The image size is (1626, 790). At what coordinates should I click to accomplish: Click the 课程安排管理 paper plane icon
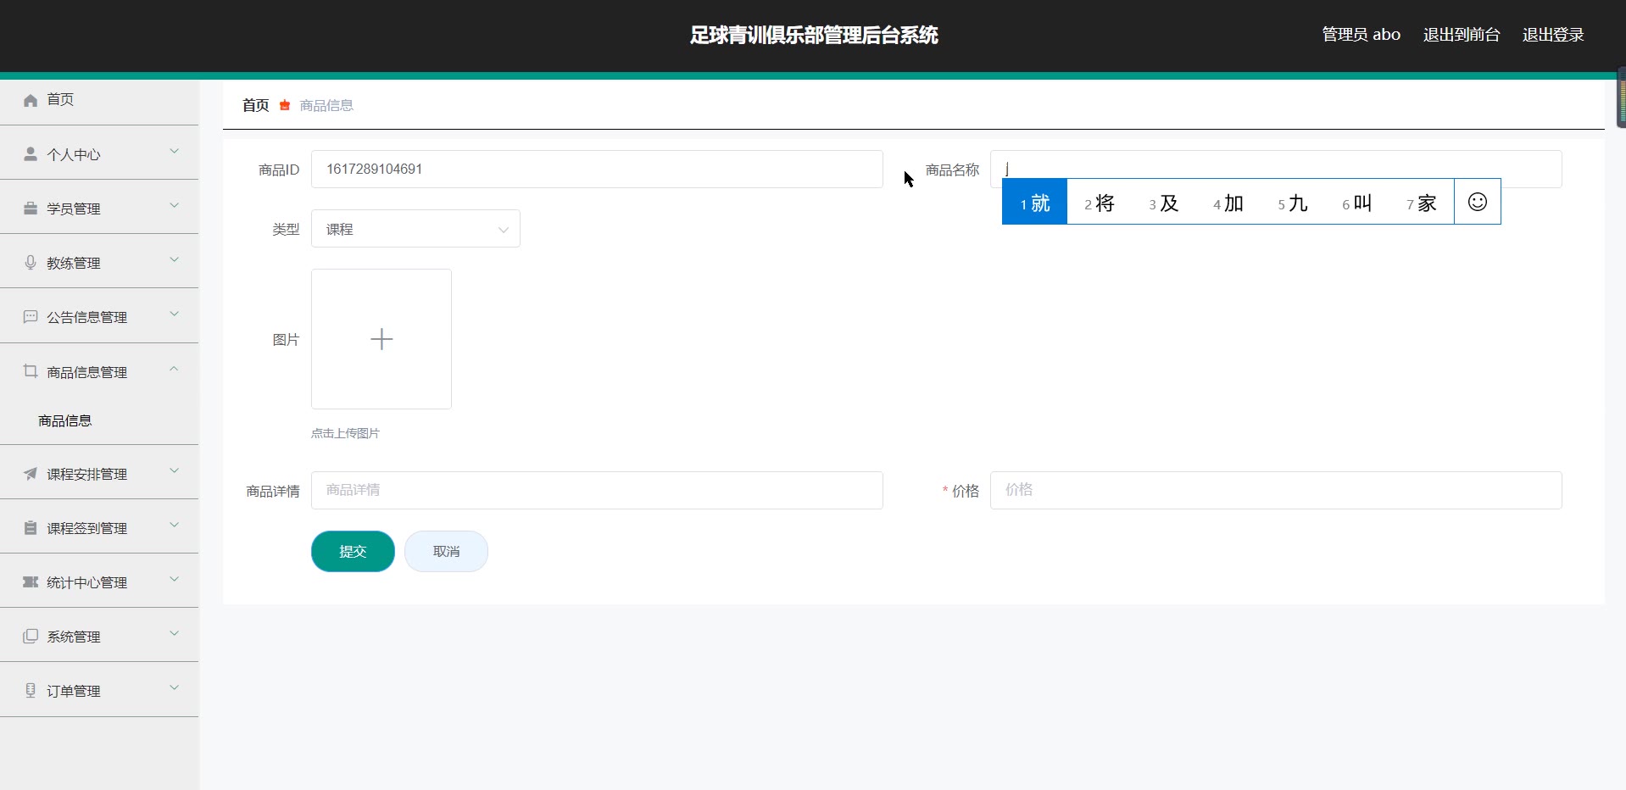[x=31, y=474]
